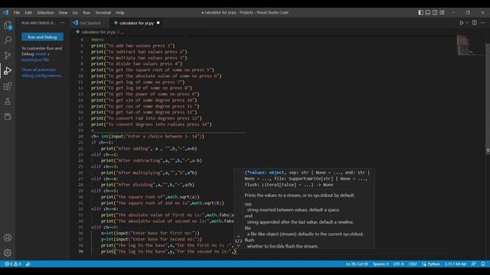The width and height of the screenshot is (490, 275).
Task: Open the notifications bell in status bar
Action: click(x=483, y=264)
